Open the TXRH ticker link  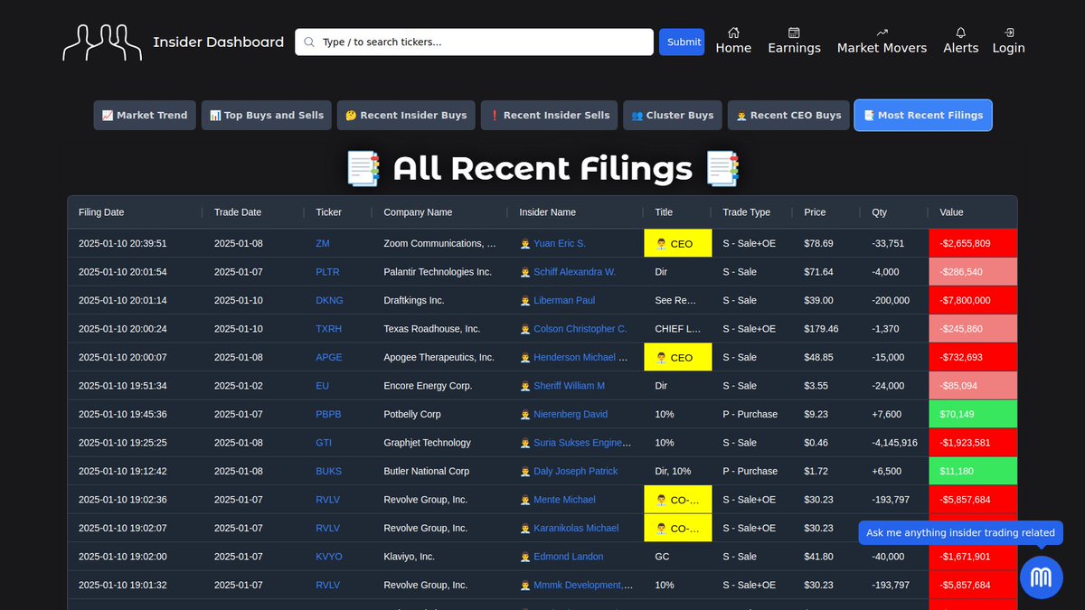pyautogui.click(x=329, y=329)
